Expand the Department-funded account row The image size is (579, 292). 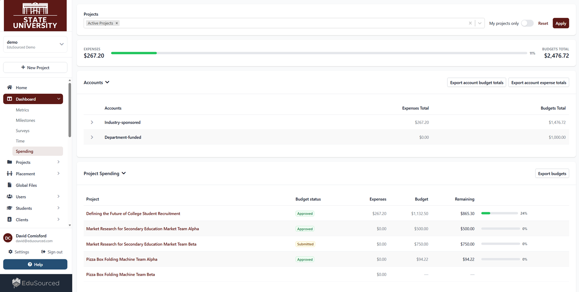[92, 137]
